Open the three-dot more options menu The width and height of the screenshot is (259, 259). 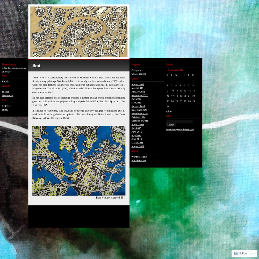click(x=253, y=254)
